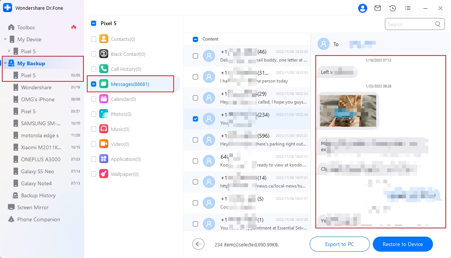Click the avatar of the (46) conversation
This screenshot has width=451, height=258.
(x=209, y=56)
